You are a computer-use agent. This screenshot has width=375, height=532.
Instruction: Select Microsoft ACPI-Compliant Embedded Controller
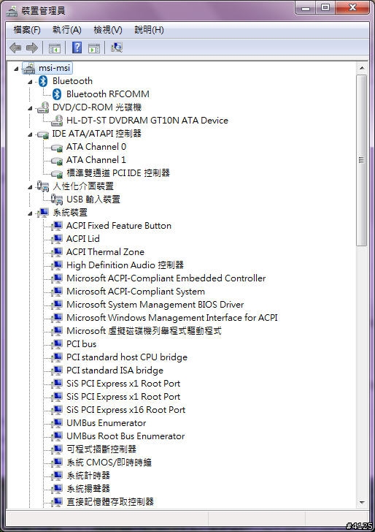166,278
